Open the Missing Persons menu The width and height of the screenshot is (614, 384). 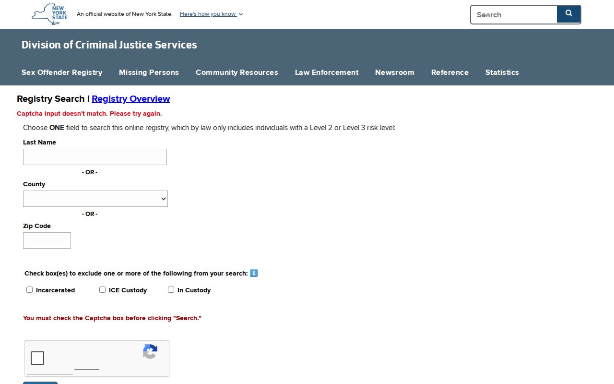tap(149, 72)
